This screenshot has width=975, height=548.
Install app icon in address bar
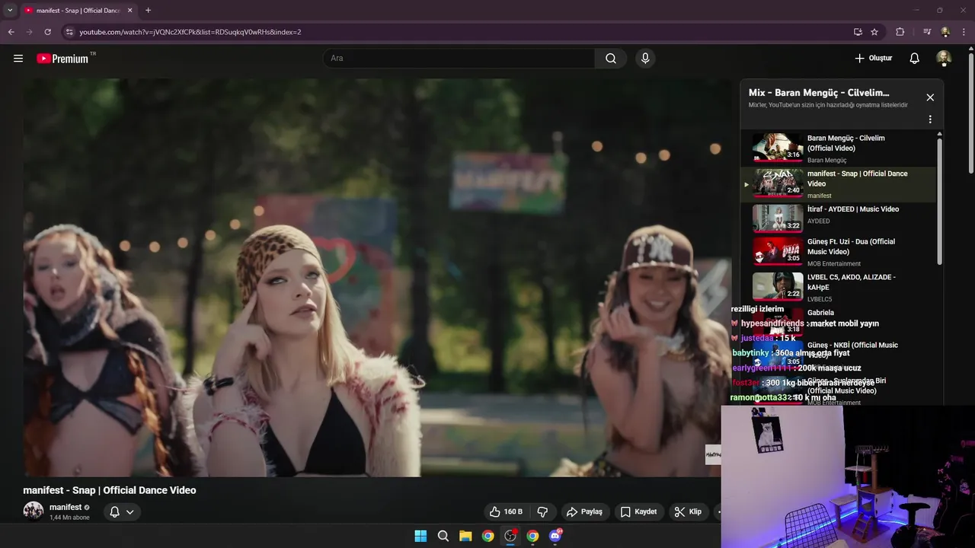(858, 32)
